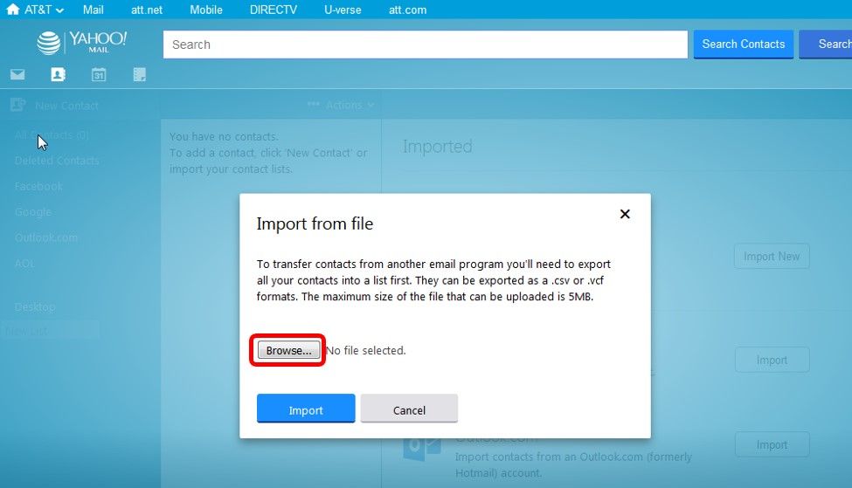Click the Outlook logo icon behind dialog
The image size is (852, 488).
(422, 447)
